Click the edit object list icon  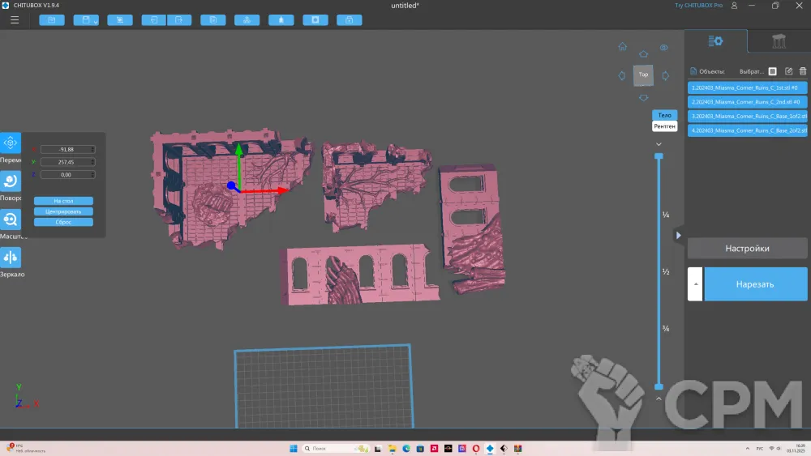[788, 71]
